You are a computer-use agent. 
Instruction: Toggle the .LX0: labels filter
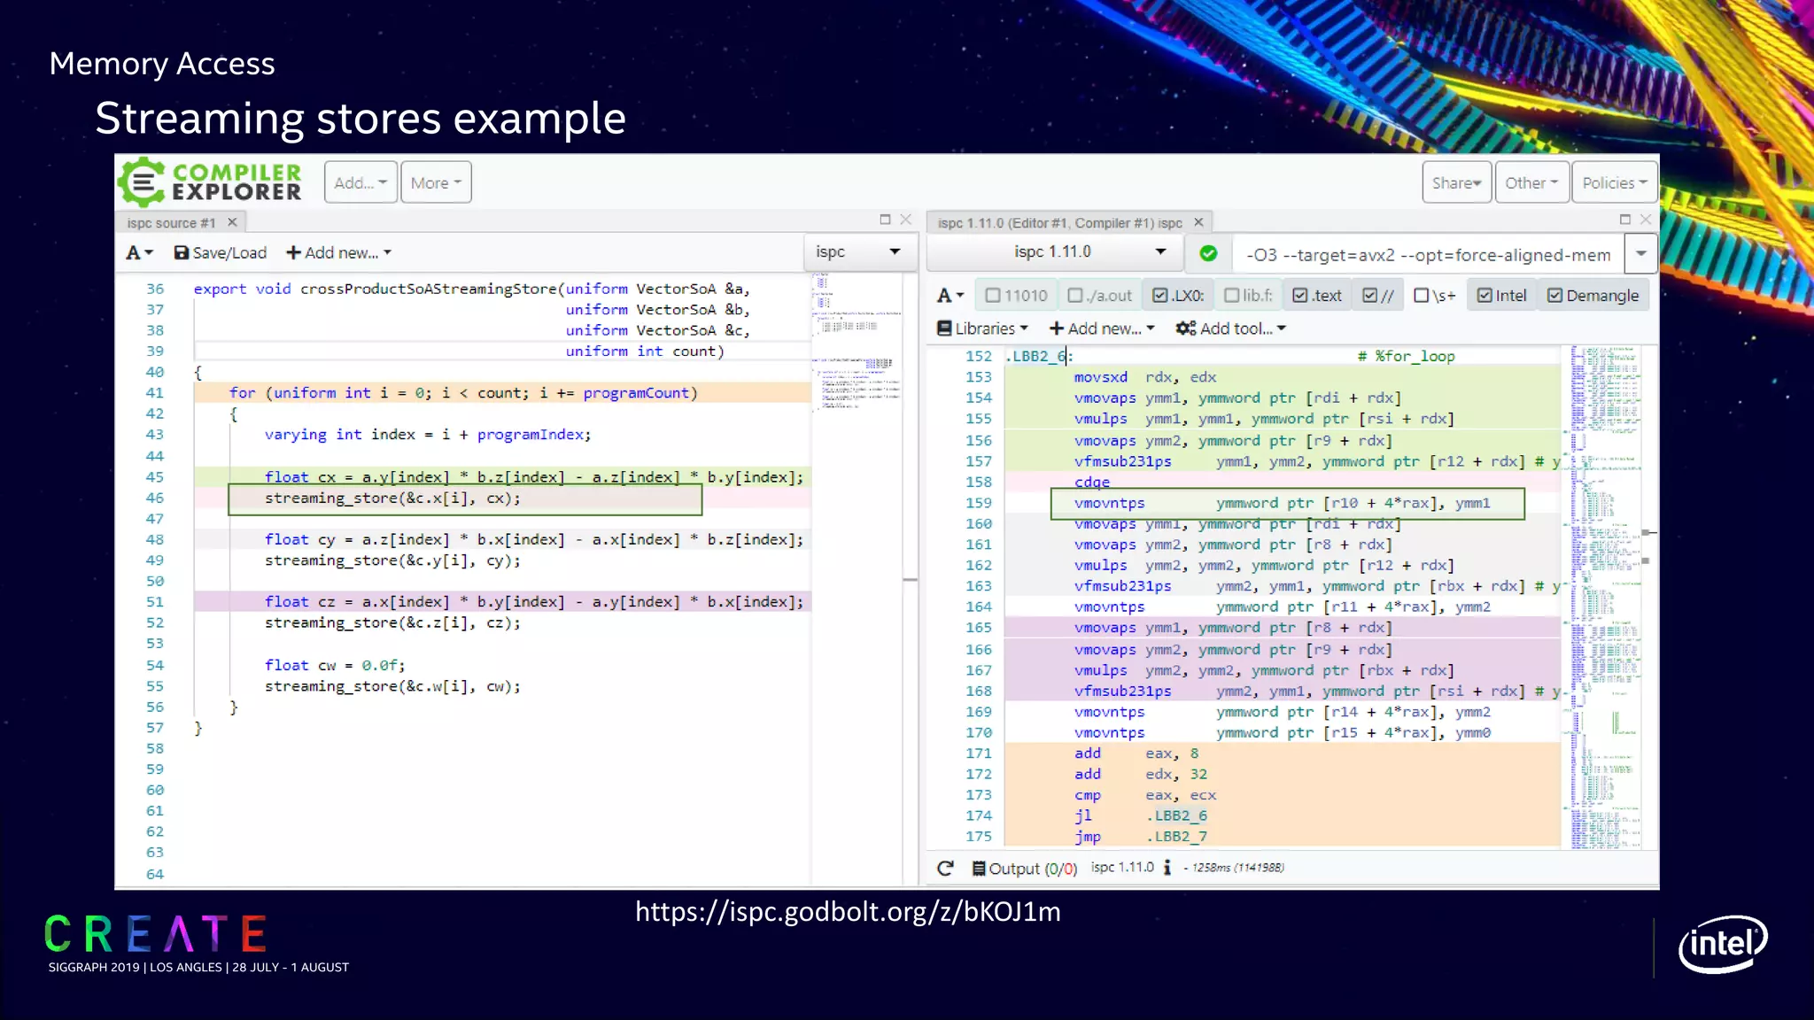tap(1178, 296)
